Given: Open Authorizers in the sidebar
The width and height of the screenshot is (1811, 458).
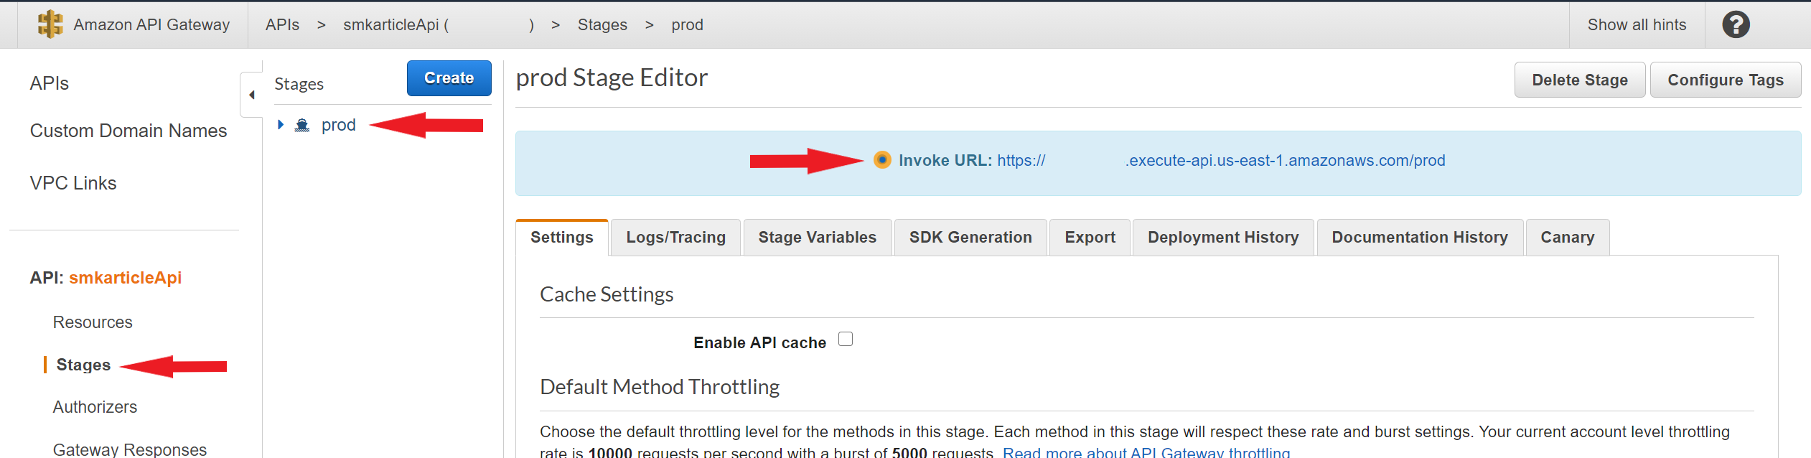Looking at the screenshot, I should 95,407.
